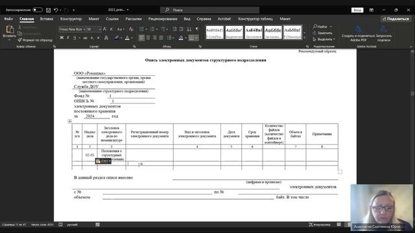Apply the font color swatch
Screen dimensions: 415x233
click(127, 38)
